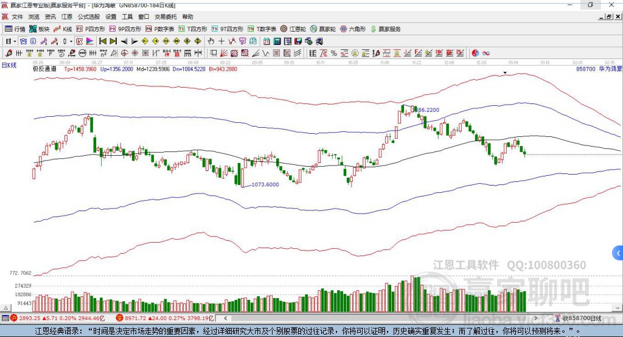Jump to first bar with skip-back icon
The image size is (623, 337).
[102, 41]
